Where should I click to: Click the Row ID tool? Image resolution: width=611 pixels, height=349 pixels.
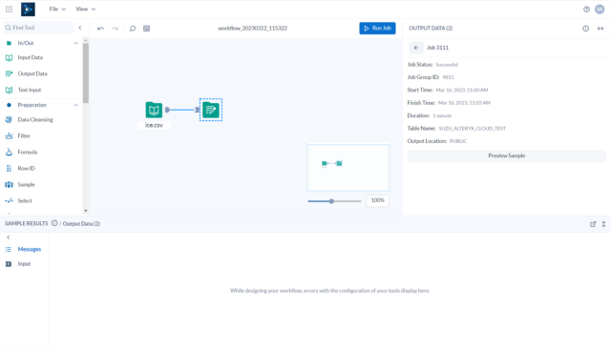[x=26, y=169]
